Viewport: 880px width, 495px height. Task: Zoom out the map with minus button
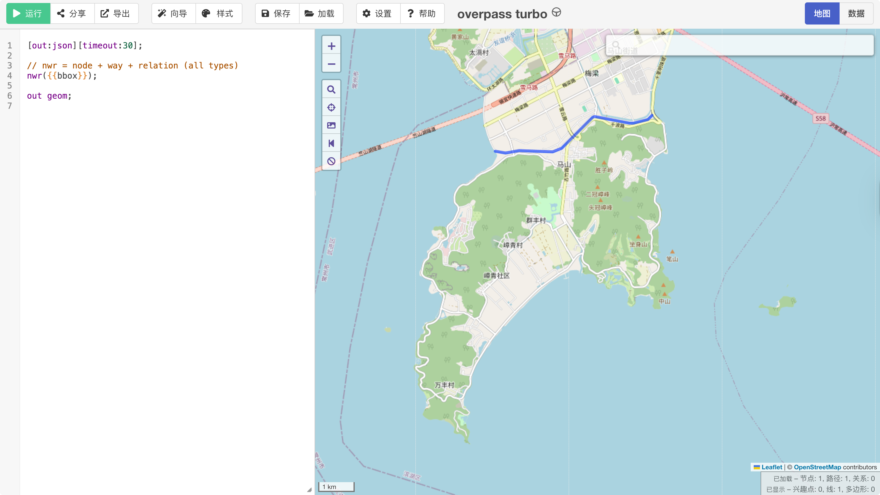pos(331,64)
